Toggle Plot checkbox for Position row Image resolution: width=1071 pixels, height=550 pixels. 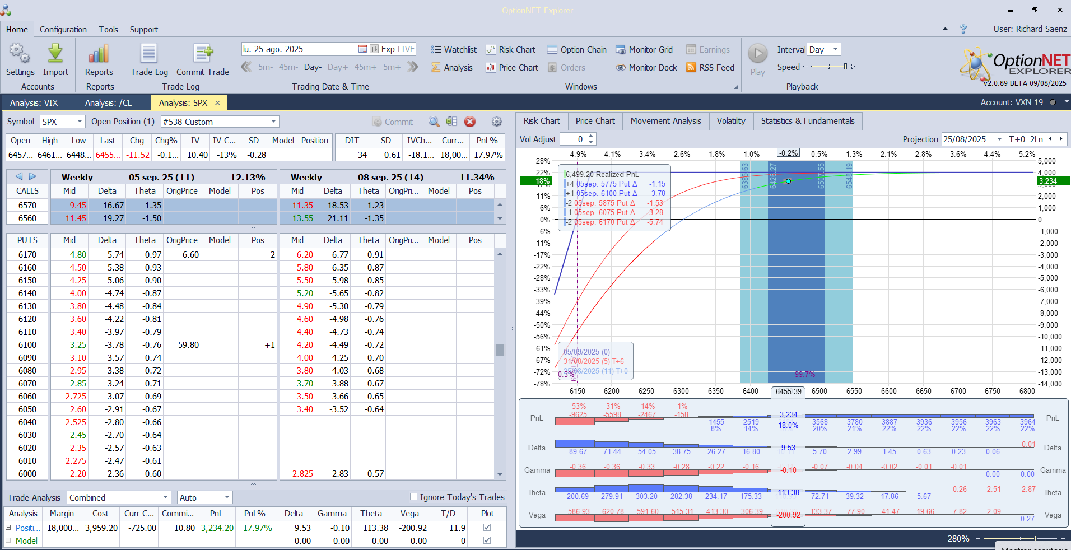(487, 528)
